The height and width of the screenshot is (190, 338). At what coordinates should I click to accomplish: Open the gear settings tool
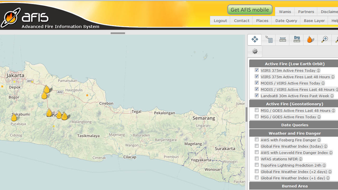click(x=255, y=51)
